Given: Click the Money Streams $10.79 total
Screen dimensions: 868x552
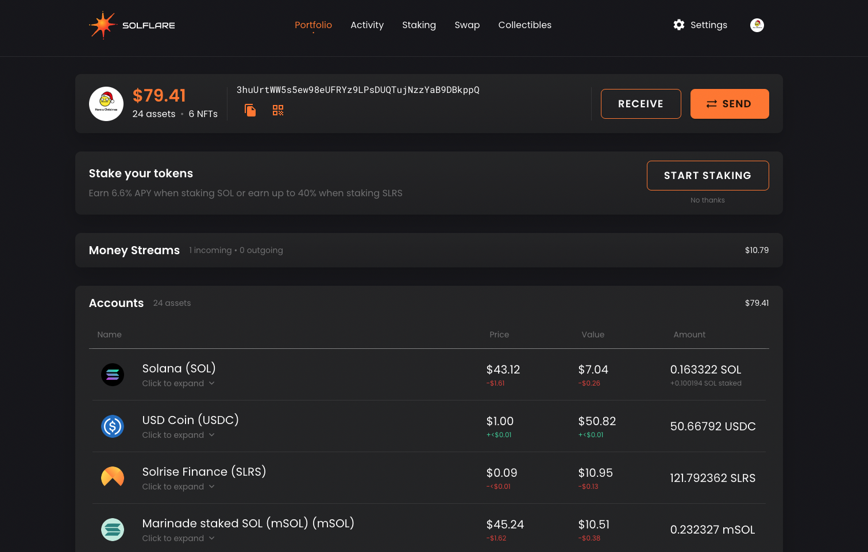Looking at the screenshot, I should (757, 250).
